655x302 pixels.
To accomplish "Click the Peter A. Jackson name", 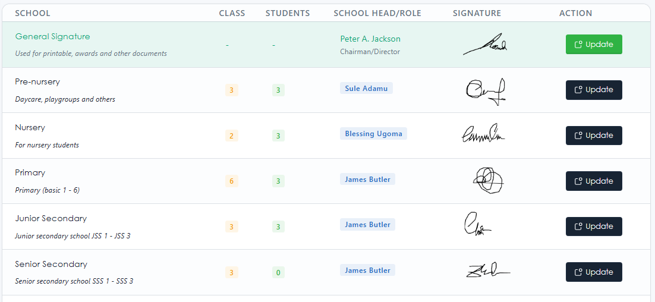I will tap(370, 39).
